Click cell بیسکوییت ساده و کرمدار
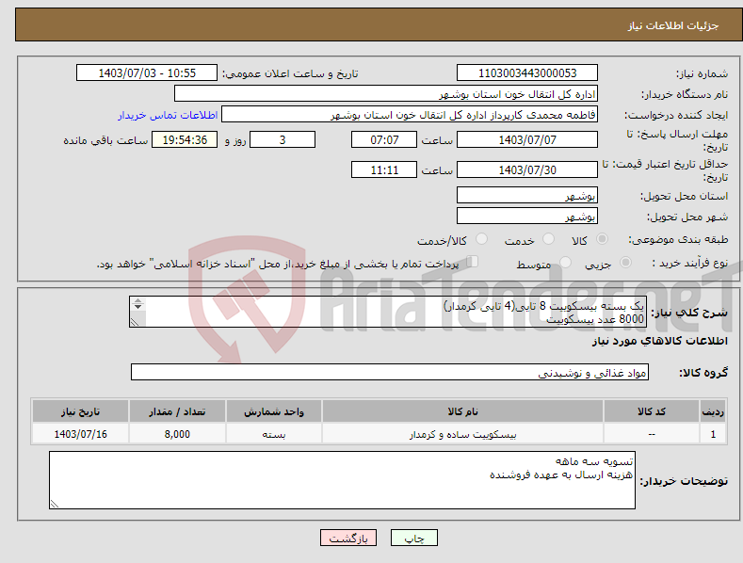This screenshot has width=743, height=563. (463, 434)
